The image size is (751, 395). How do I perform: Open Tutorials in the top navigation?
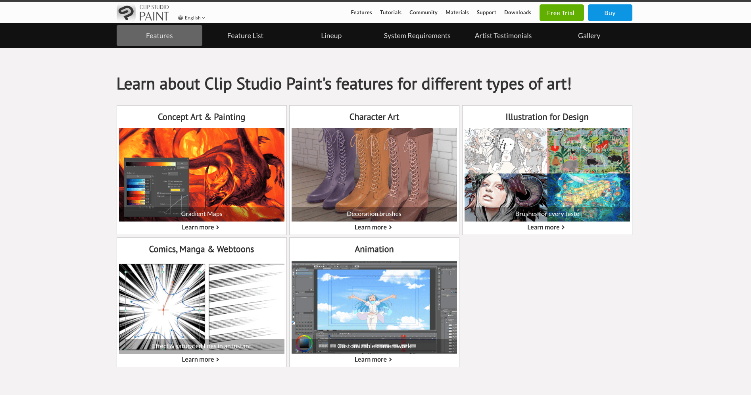point(390,12)
